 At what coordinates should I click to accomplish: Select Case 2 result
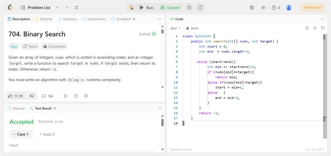coord(47,134)
